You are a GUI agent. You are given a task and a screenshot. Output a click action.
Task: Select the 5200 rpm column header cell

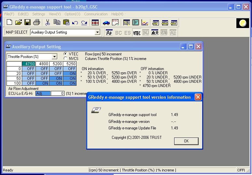point(56,64)
